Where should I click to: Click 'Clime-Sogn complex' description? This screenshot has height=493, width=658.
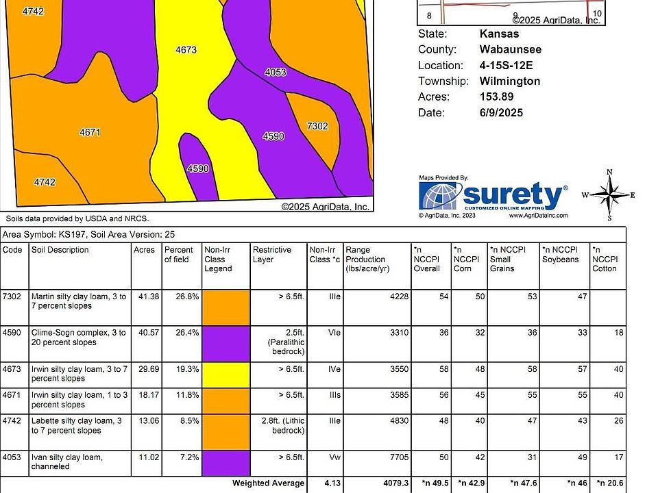[x=78, y=338]
